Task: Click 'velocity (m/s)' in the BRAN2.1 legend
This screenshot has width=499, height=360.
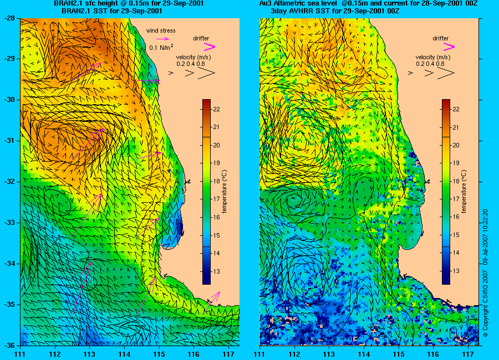Action: (x=194, y=57)
